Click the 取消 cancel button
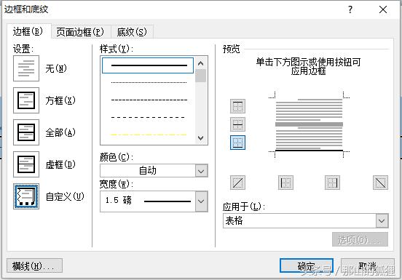This screenshot has height=280, width=402. tap(368, 266)
